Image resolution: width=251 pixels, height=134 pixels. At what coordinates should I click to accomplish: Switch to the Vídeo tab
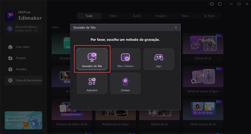(x=113, y=16)
